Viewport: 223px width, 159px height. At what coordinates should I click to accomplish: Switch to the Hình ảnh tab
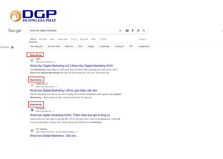point(43,39)
